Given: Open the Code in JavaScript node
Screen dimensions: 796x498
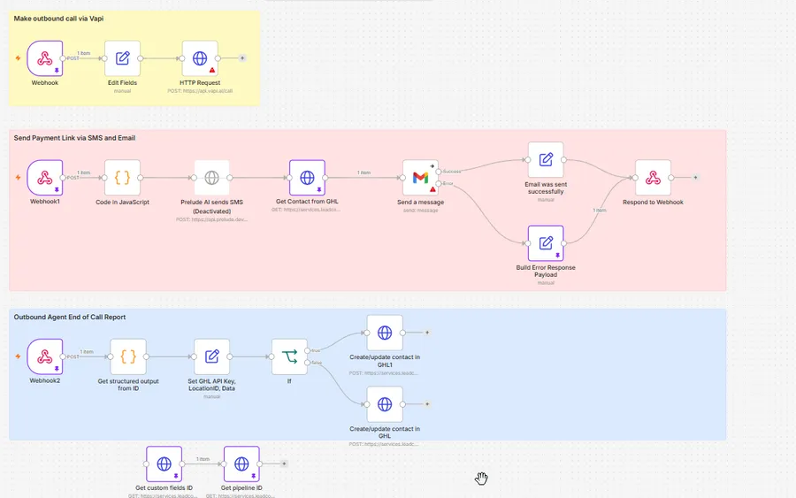Looking at the screenshot, I should [x=122, y=178].
